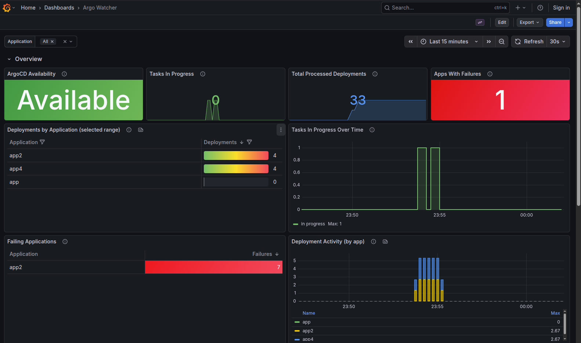Click the Application column header in Failing Applications
Screen dimensions: 581x343
pos(24,254)
